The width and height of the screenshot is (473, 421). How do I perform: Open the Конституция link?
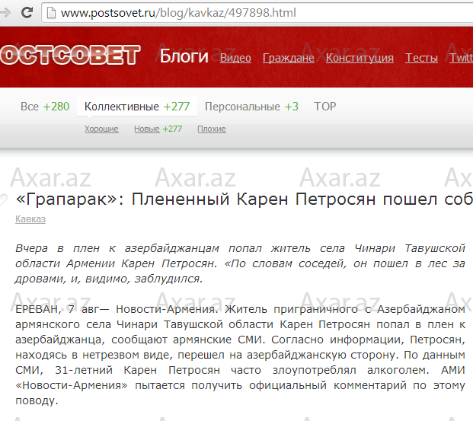[x=360, y=58]
